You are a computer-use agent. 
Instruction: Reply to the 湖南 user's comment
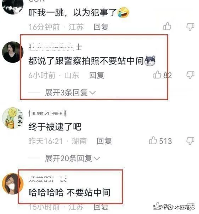104,141
